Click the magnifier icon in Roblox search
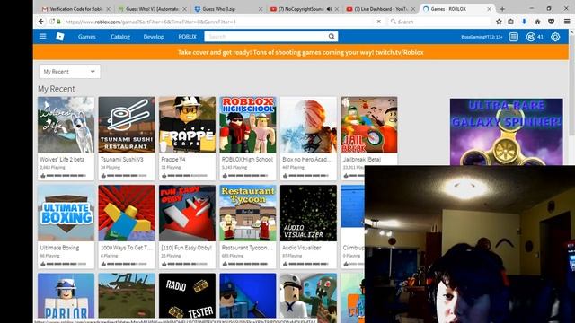Image resolution: width=575 pixels, height=323 pixels. pos(332,36)
